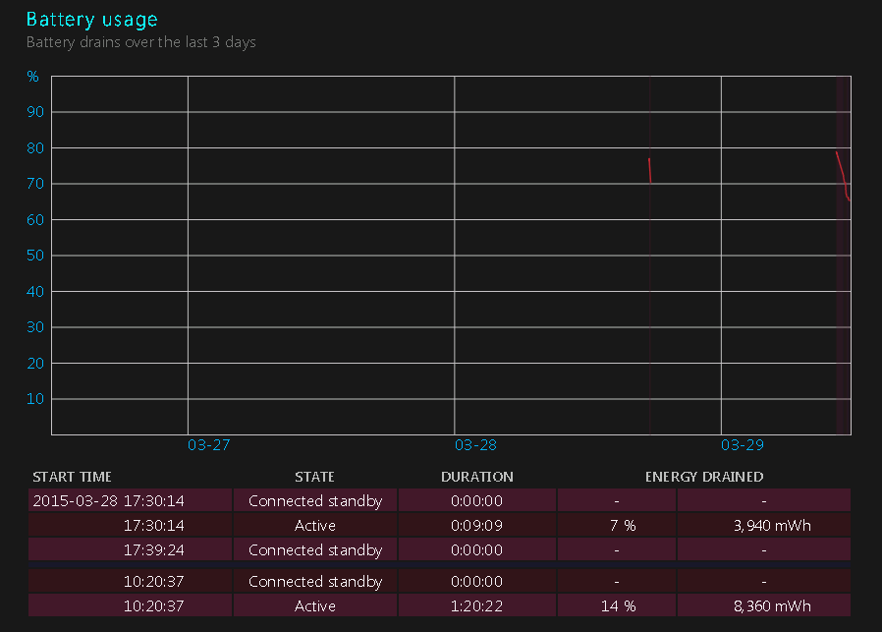This screenshot has height=632, width=882.
Task: Select the 03-28 date label
Action: tap(475, 445)
